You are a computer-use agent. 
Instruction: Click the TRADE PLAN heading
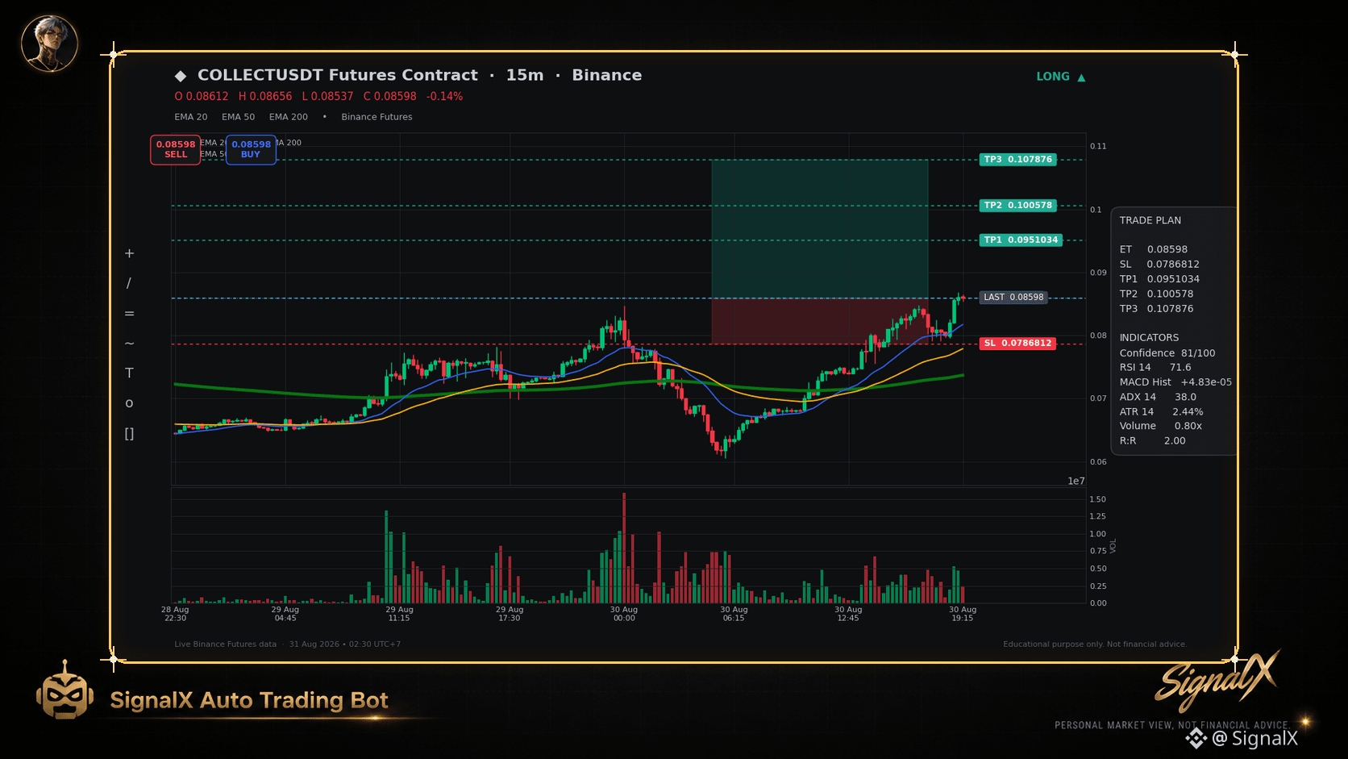pyautogui.click(x=1150, y=220)
